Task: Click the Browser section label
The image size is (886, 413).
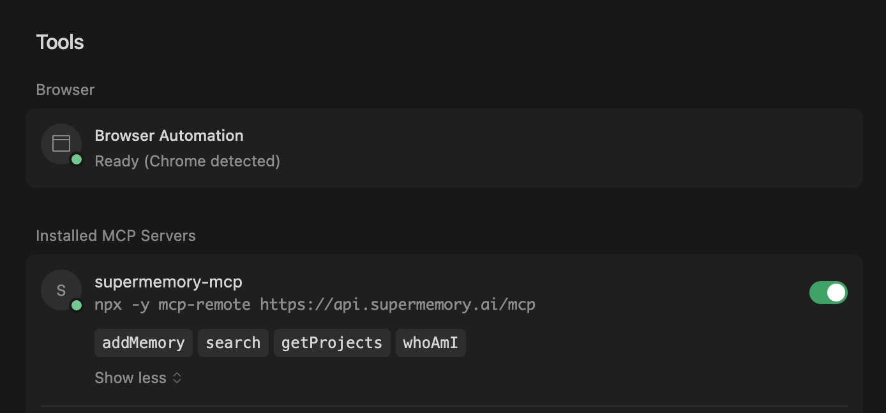Action: point(65,90)
